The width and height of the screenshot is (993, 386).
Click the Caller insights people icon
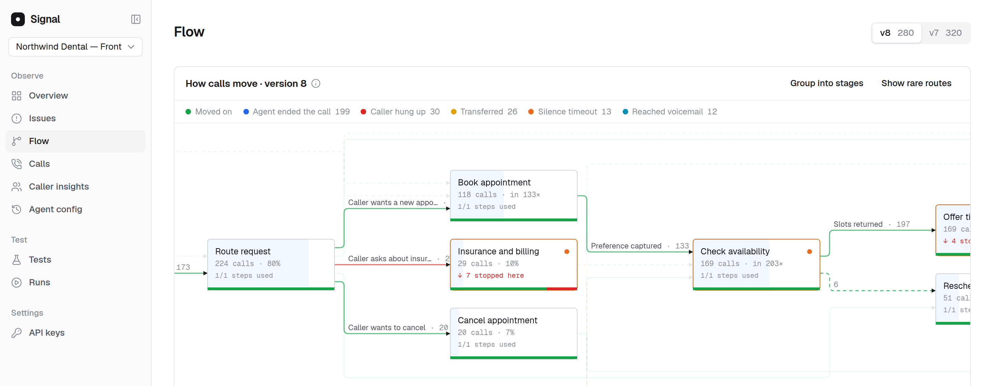coord(17,186)
